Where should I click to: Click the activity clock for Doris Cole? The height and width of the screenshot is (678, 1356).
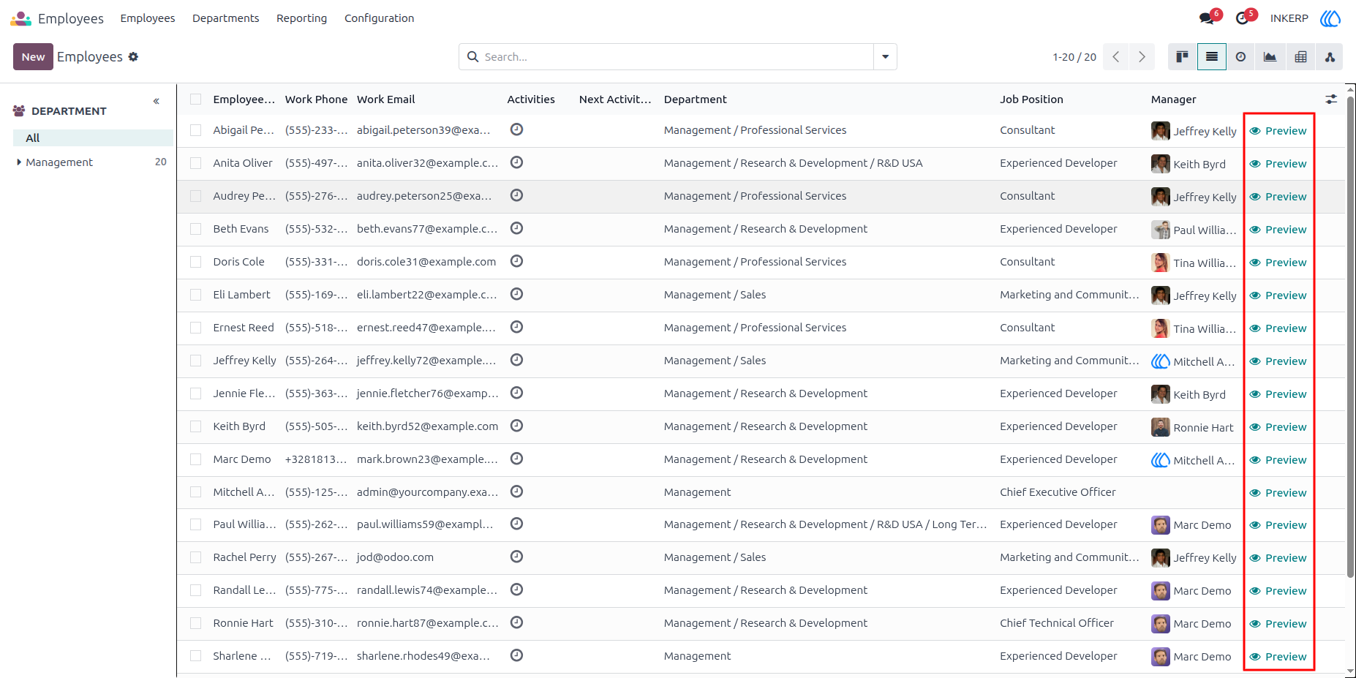[x=516, y=261]
